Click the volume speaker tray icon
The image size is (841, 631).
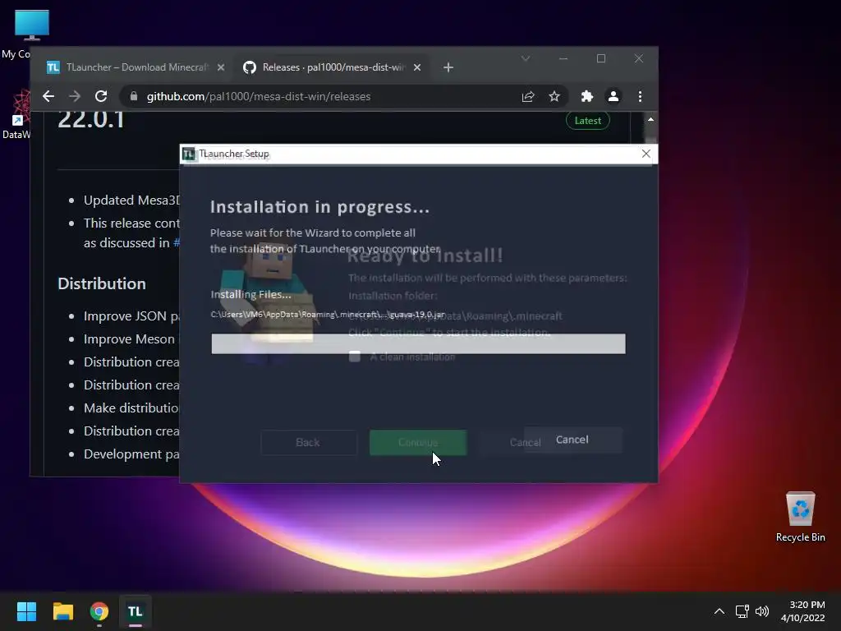tap(761, 611)
